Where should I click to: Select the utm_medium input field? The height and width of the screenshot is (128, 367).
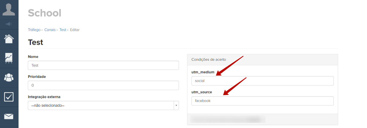point(262,81)
